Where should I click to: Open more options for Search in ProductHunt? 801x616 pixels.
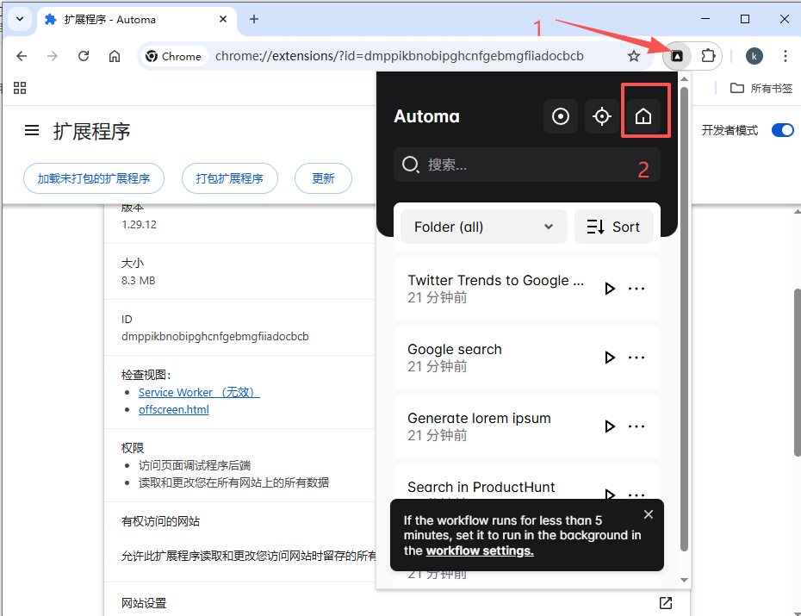pyautogui.click(x=636, y=495)
